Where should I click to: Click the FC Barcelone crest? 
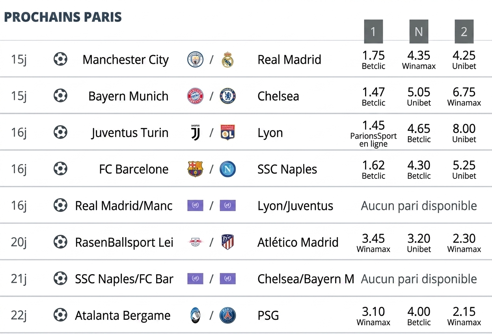click(196, 169)
